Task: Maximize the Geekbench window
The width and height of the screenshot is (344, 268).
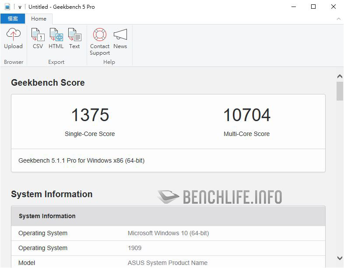Action: (x=313, y=7)
